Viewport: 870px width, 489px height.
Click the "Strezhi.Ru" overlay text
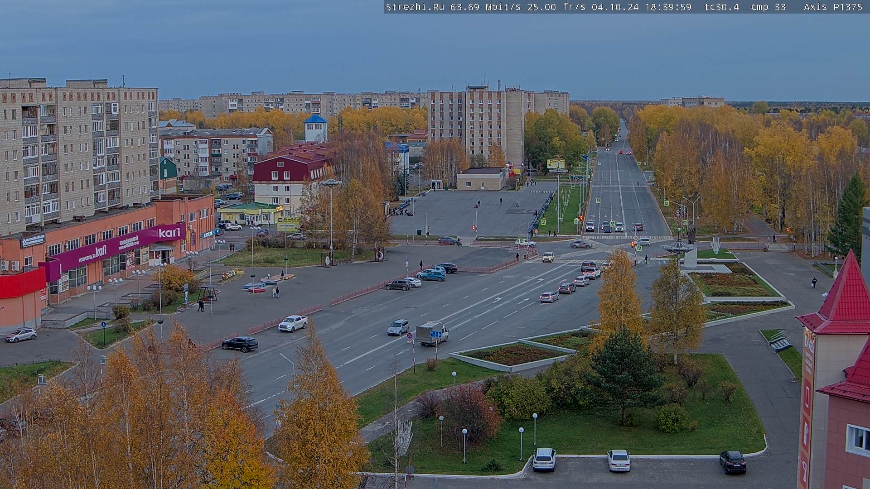415,7
